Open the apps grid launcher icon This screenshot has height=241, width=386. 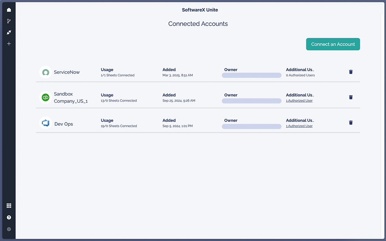pos(9,206)
